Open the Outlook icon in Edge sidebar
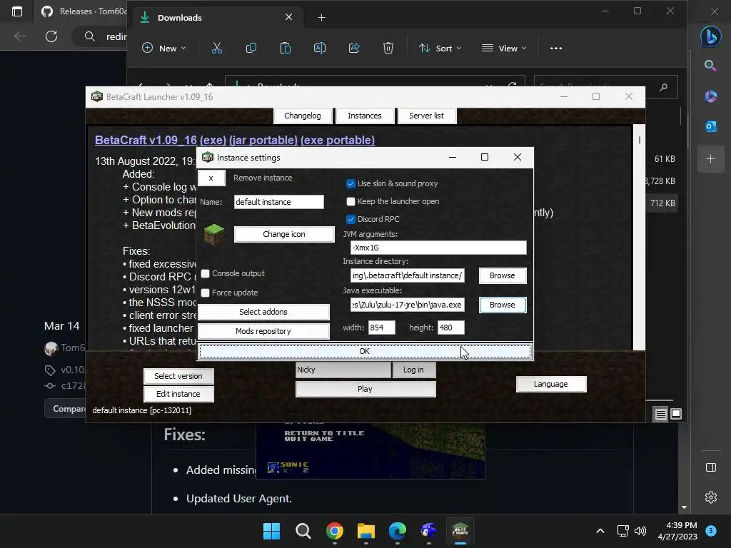The image size is (731, 548). [x=710, y=126]
